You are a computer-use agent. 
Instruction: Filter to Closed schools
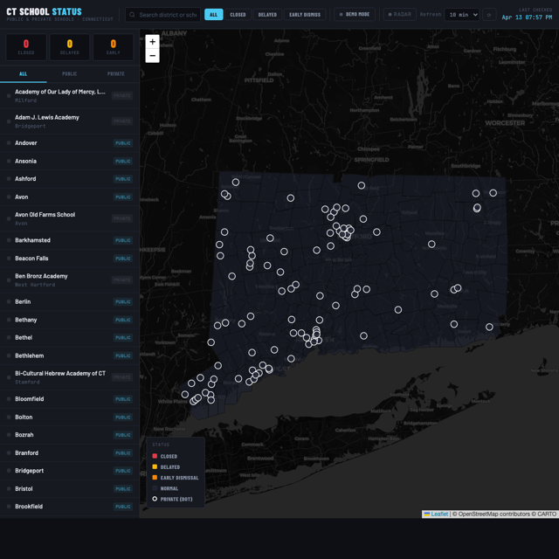[238, 15]
